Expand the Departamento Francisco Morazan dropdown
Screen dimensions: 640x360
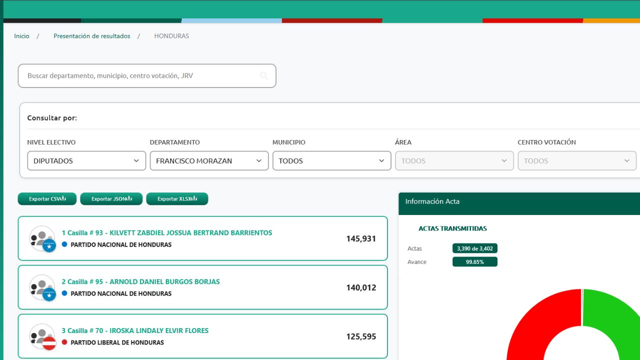tap(209, 161)
